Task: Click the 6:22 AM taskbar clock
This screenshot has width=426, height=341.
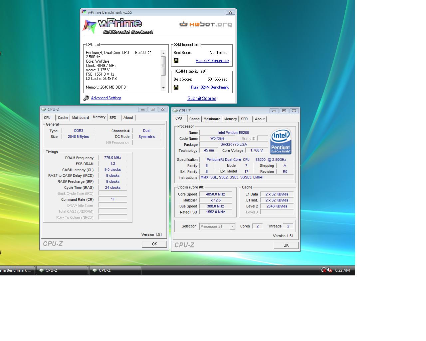Action: (342, 270)
